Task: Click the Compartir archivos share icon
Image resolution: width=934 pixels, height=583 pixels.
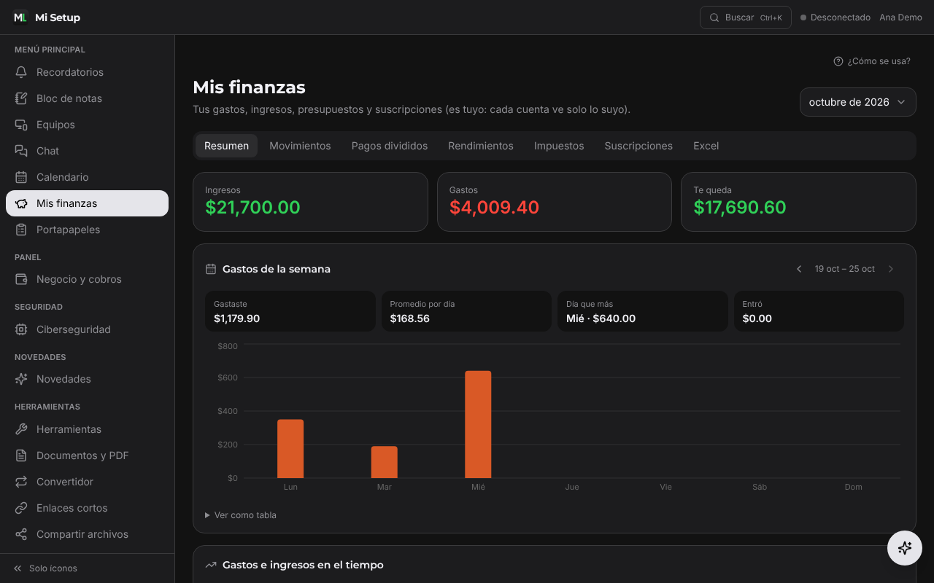Action: coord(22,534)
